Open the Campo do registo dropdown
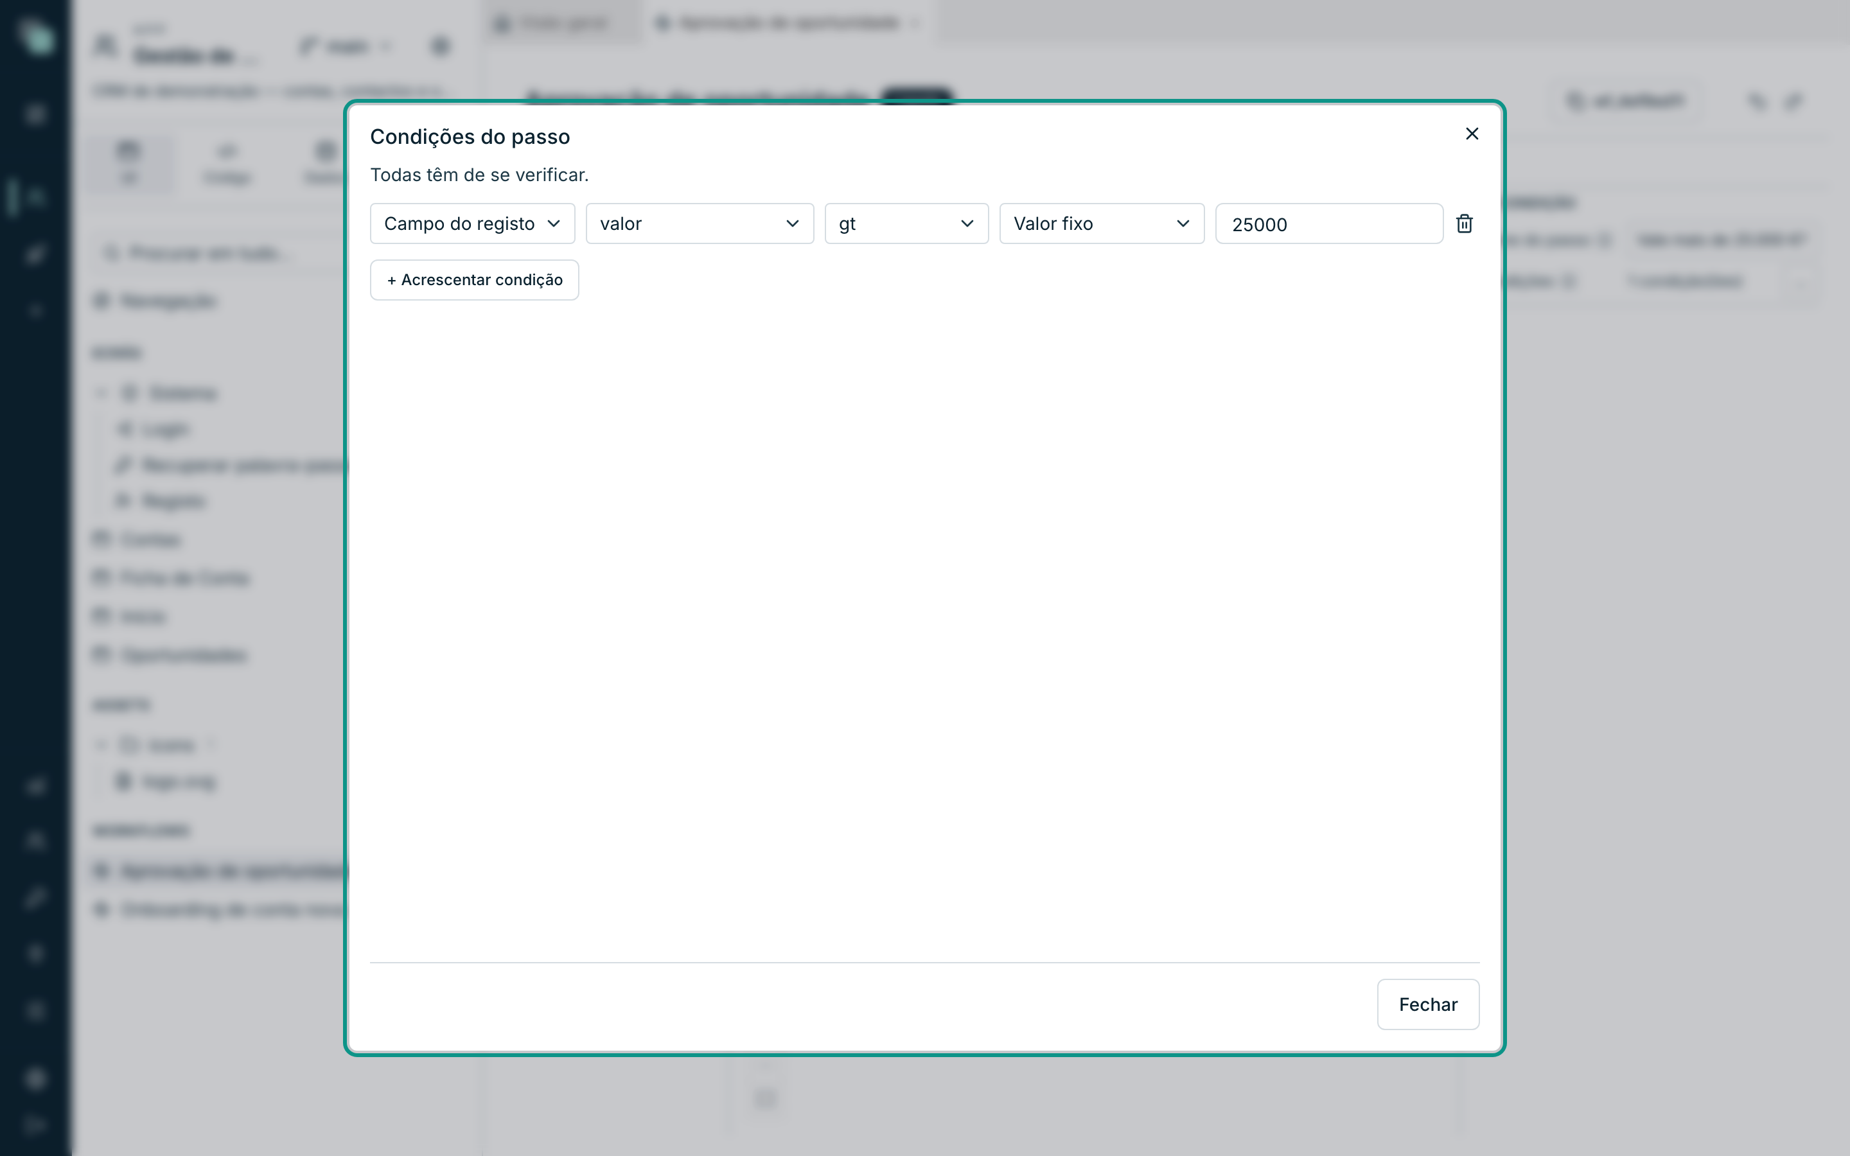The height and width of the screenshot is (1156, 1850). pyautogui.click(x=472, y=223)
